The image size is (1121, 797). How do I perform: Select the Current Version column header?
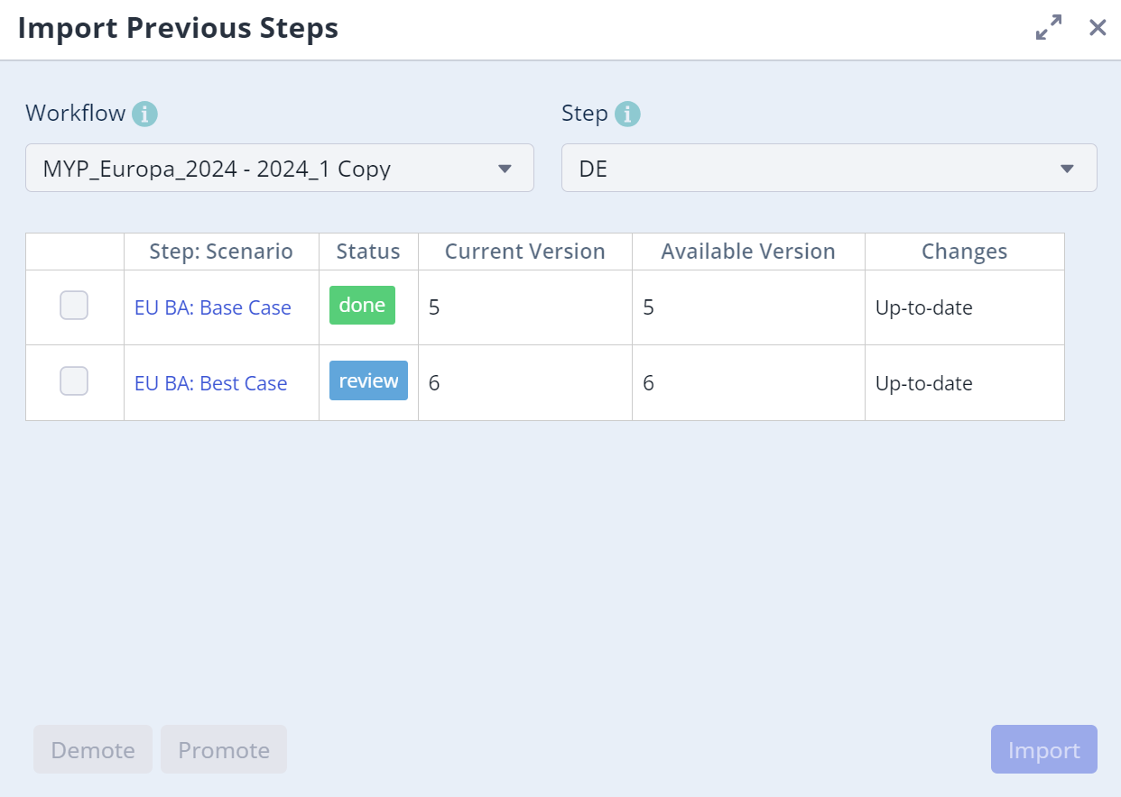pyautogui.click(x=524, y=252)
